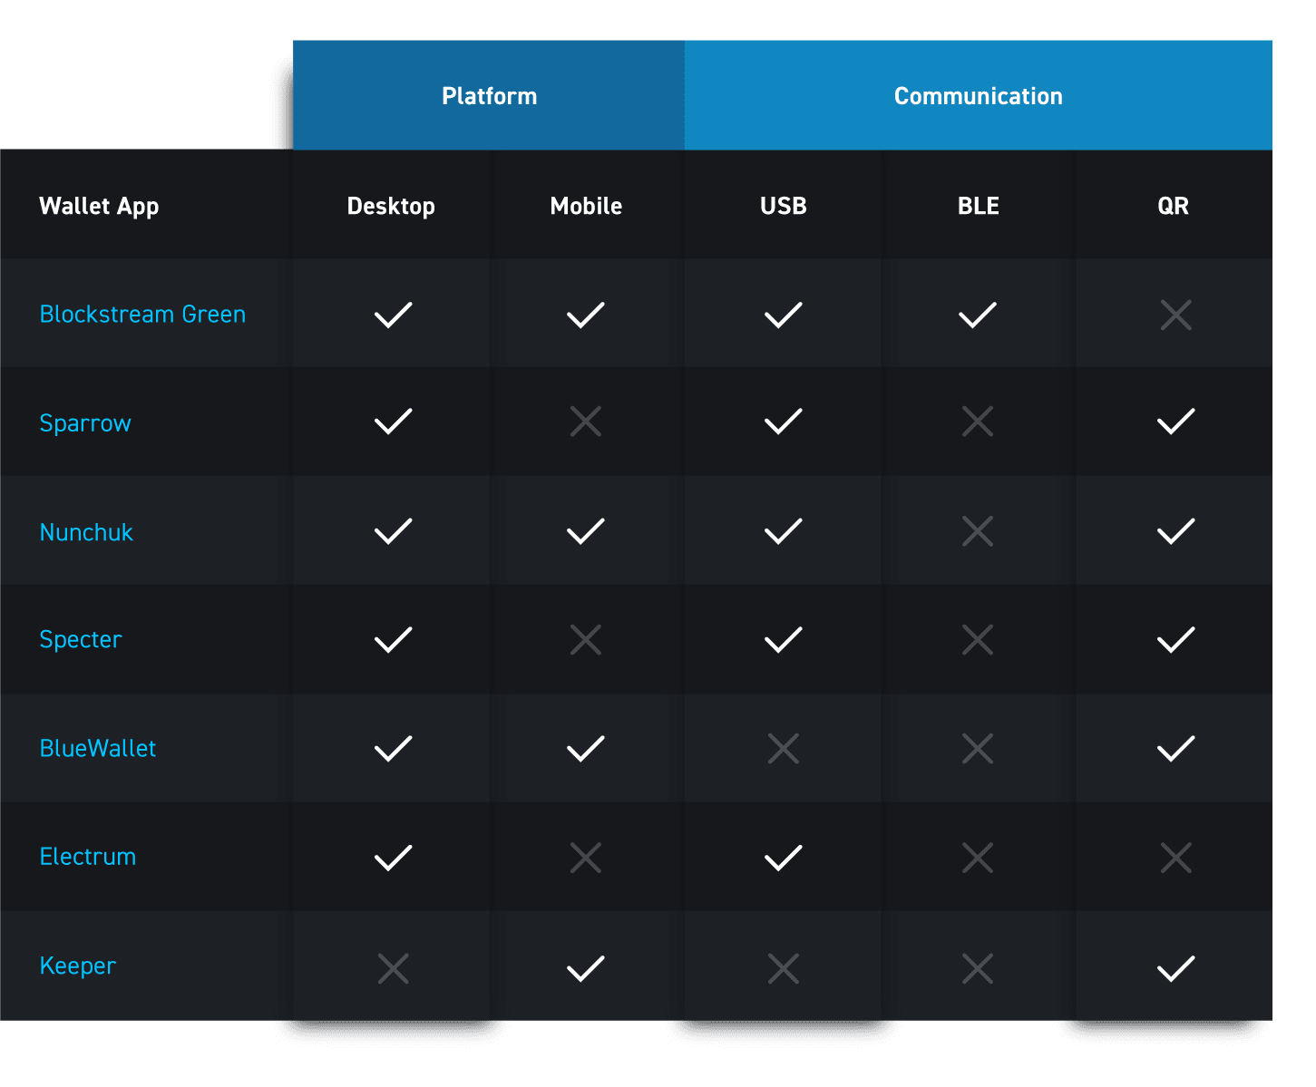
Task: Click Specter BLE cross mark
Action: coord(978,640)
